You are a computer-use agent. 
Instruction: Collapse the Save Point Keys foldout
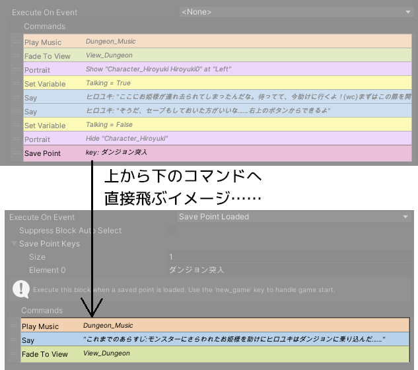tap(14, 244)
